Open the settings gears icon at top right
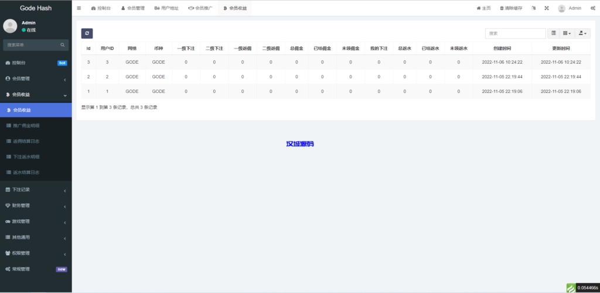Screen dimensions: 600x293 593,8
